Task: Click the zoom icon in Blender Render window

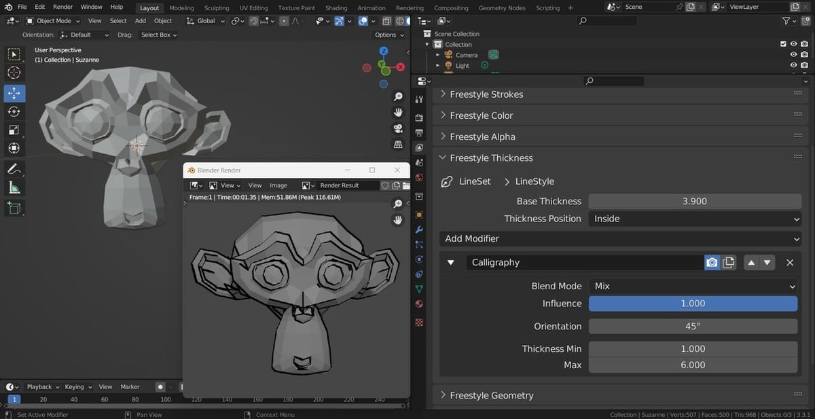Action: coord(398,204)
